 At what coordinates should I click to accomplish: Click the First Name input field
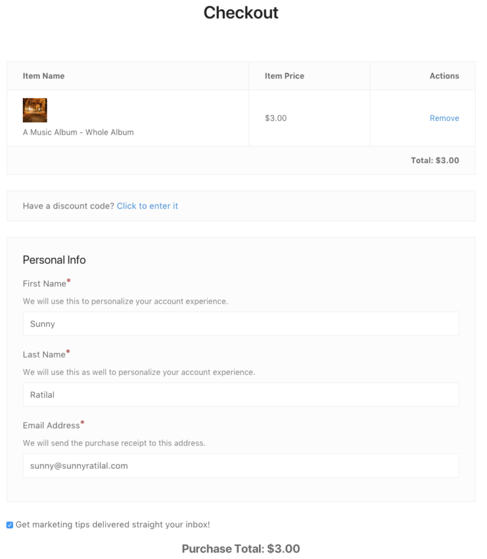241,324
